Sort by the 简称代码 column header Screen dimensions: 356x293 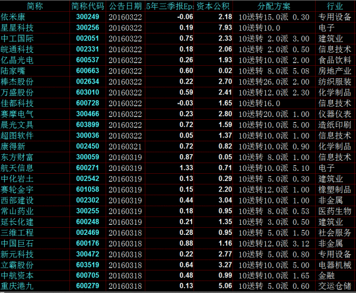[88, 6]
